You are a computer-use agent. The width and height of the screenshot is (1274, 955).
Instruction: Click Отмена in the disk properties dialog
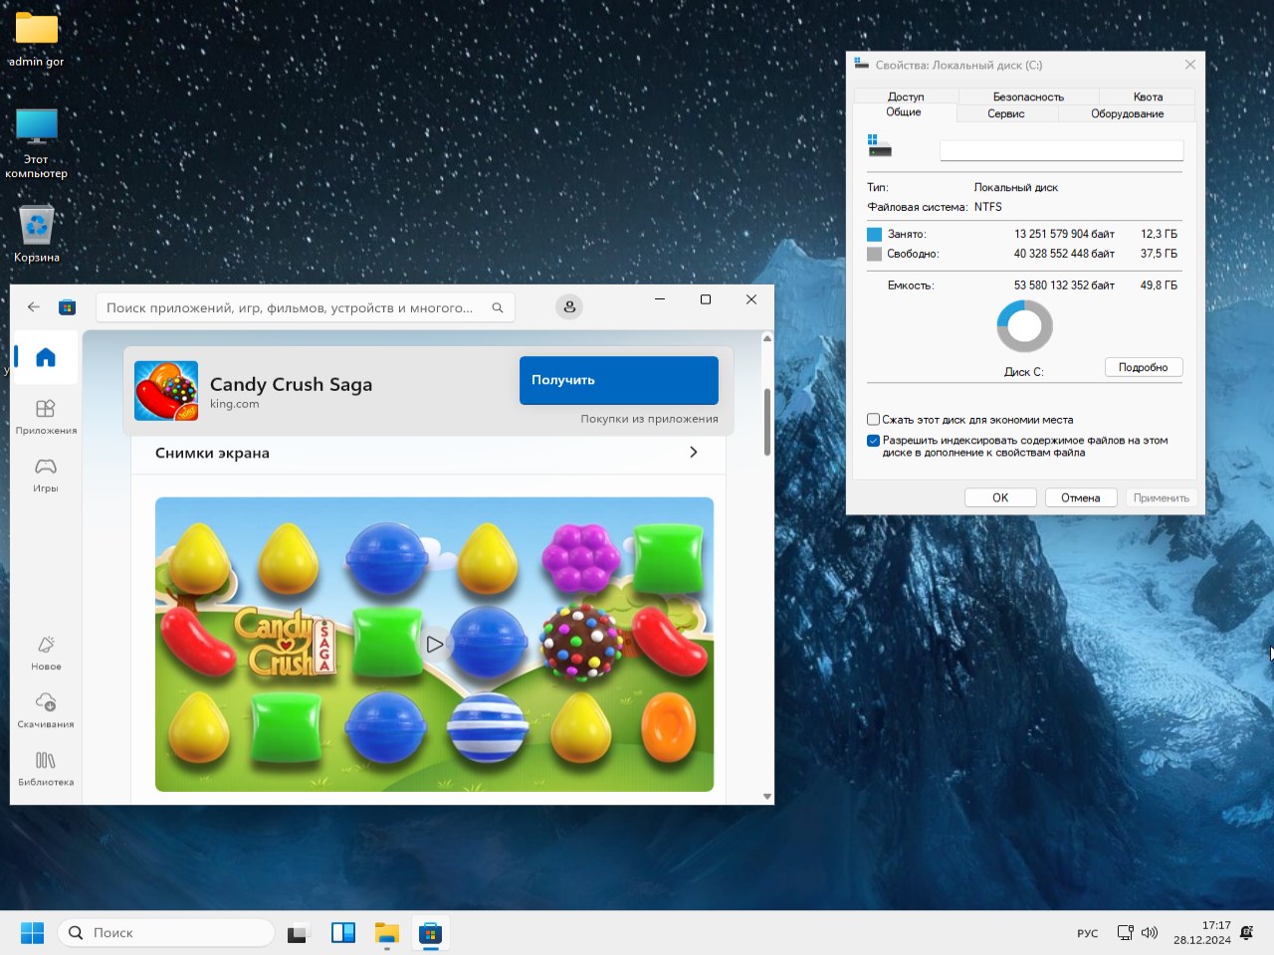pos(1081,497)
